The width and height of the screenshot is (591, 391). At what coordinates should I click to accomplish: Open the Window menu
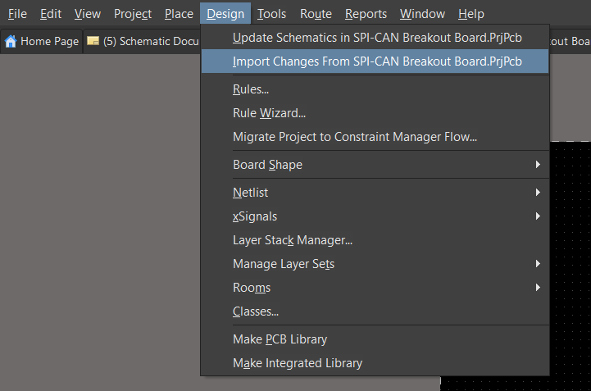[x=422, y=14]
